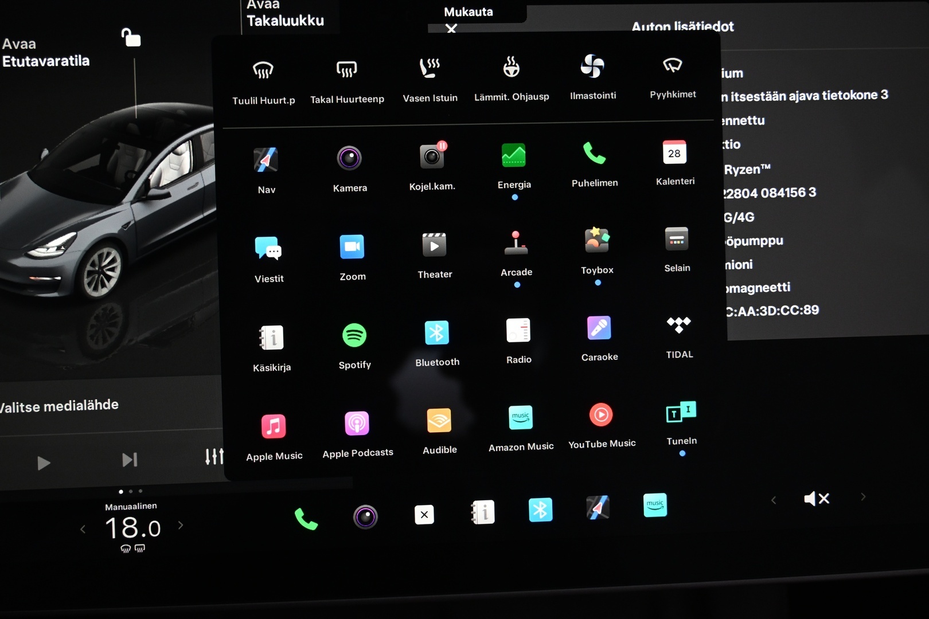Tap the unlock padlock icon
Screen dimensions: 929x619
131,37
